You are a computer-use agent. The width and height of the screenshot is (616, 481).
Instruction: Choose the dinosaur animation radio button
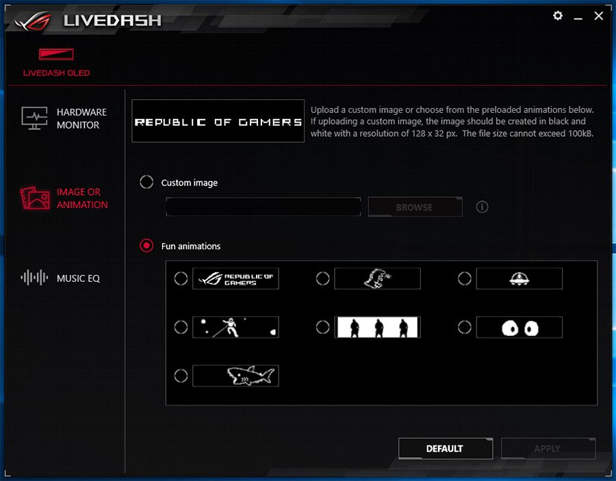click(x=323, y=278)
